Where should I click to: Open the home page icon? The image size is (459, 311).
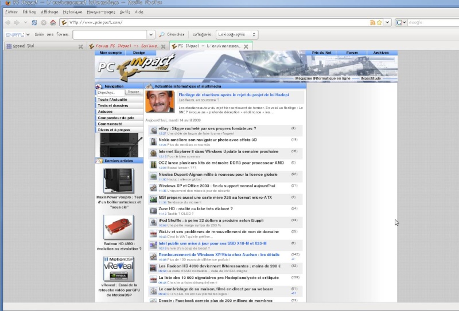tap(53, 22)
